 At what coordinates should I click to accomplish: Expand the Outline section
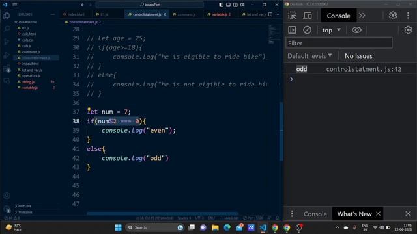click(25, 206)
